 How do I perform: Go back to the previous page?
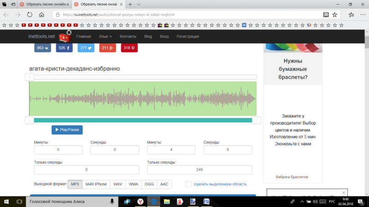pyautogui.click(x=6, y=15)
